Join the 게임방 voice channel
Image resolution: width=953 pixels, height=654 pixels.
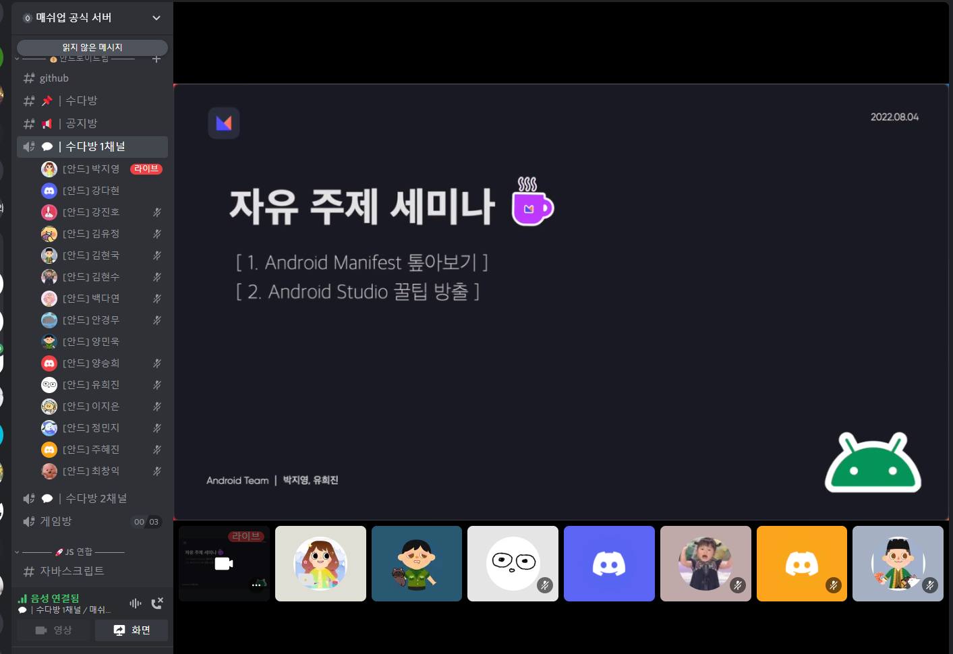92,521
